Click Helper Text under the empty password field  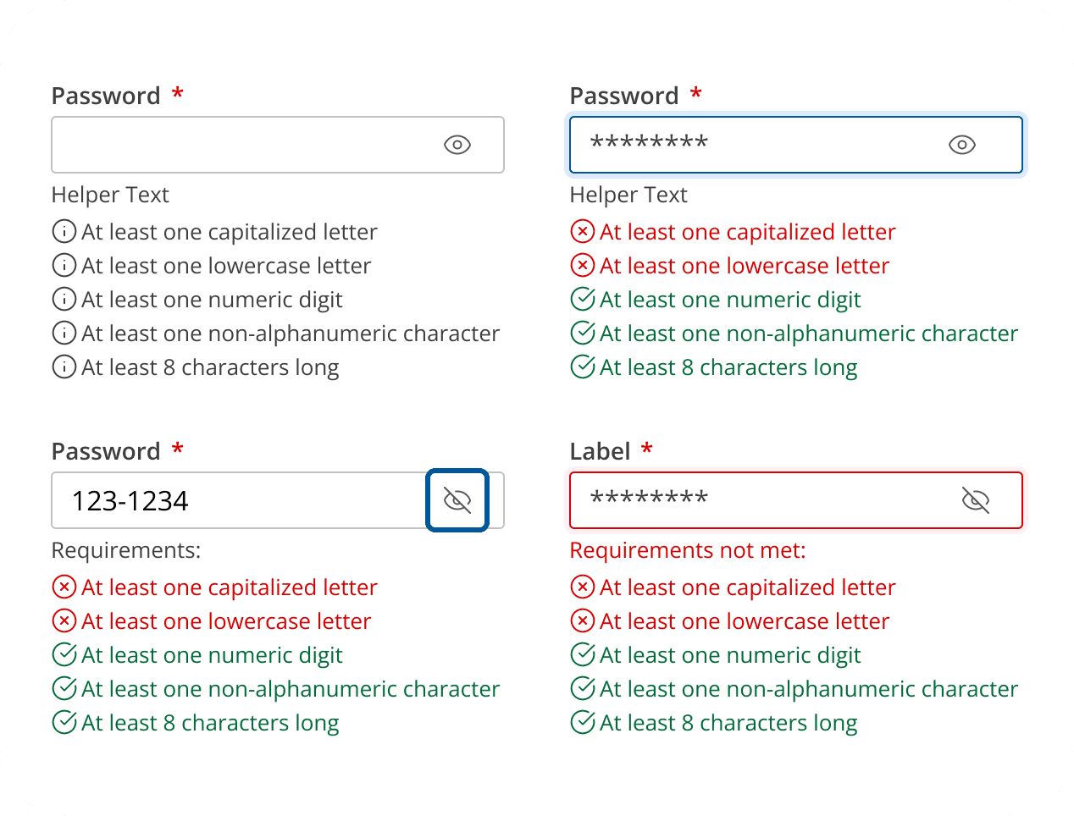pos(110,195)
